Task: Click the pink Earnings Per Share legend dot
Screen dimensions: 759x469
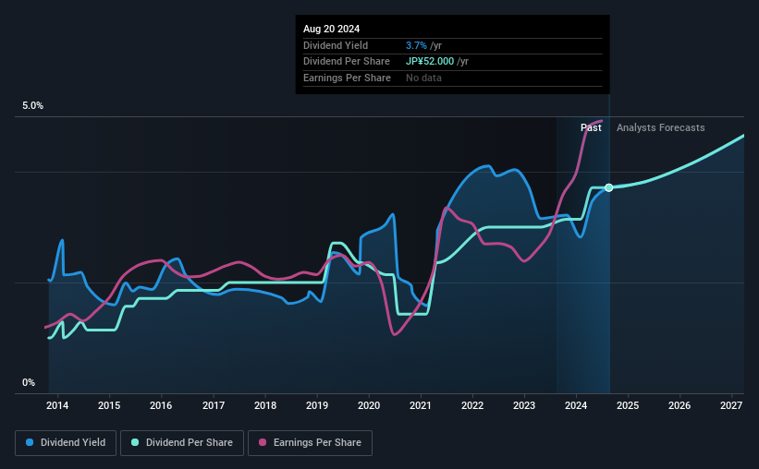Action: pos(263,442)
